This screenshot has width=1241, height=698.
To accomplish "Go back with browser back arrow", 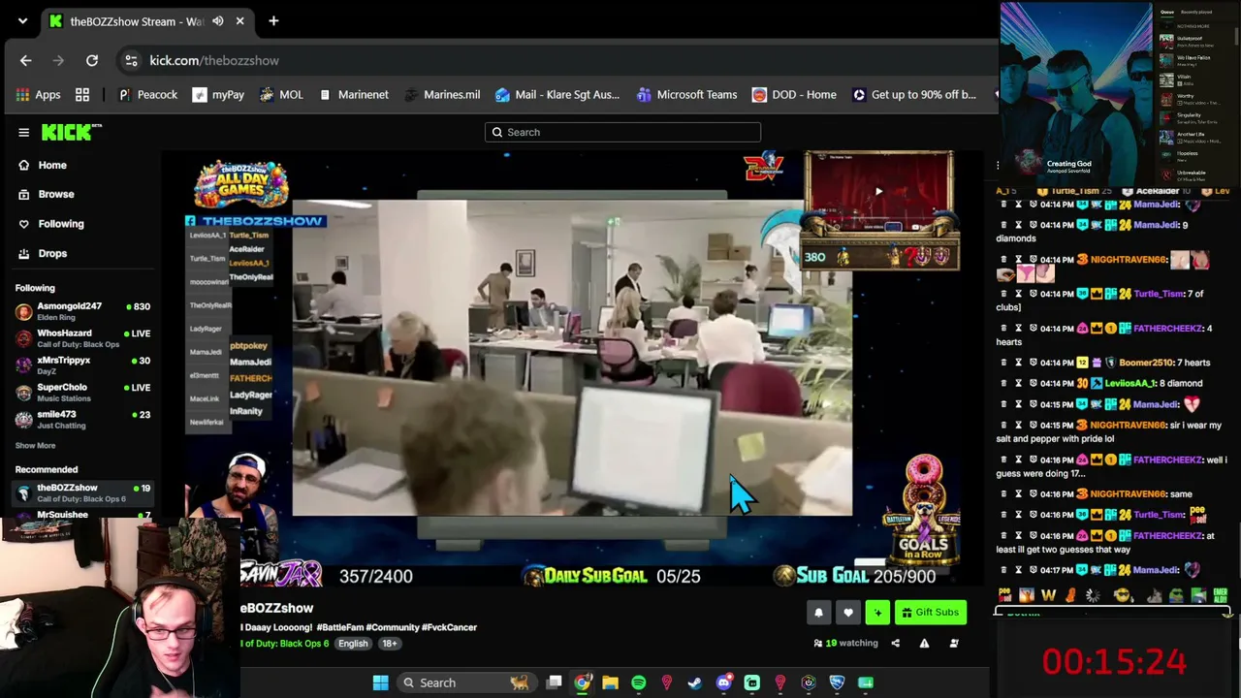I will [x=26, y=60].
